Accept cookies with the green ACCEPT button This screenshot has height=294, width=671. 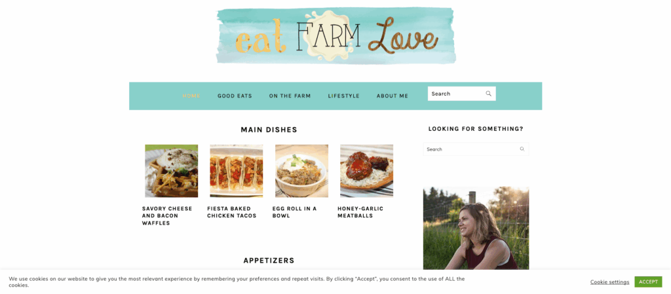click(x=648, y=282)
